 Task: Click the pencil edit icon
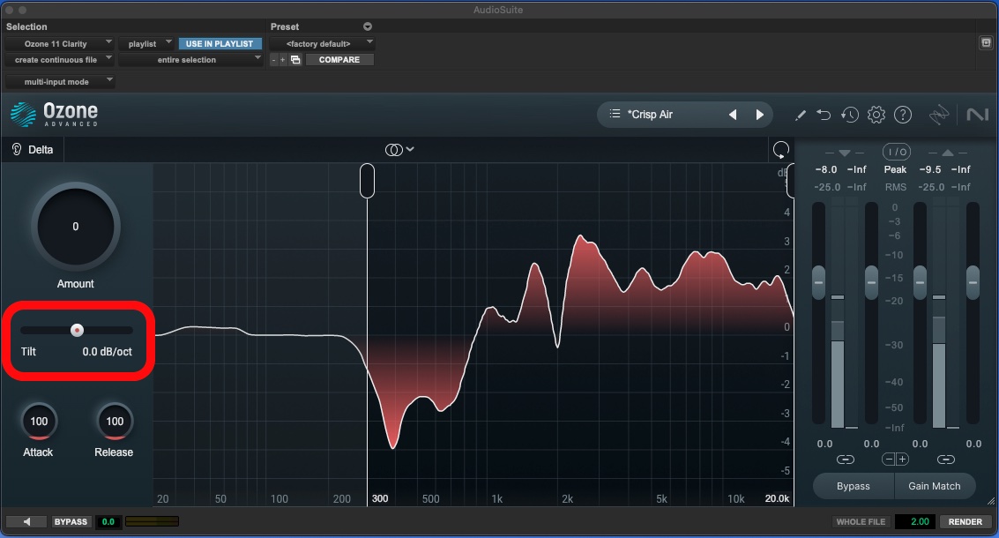(801, 115)
